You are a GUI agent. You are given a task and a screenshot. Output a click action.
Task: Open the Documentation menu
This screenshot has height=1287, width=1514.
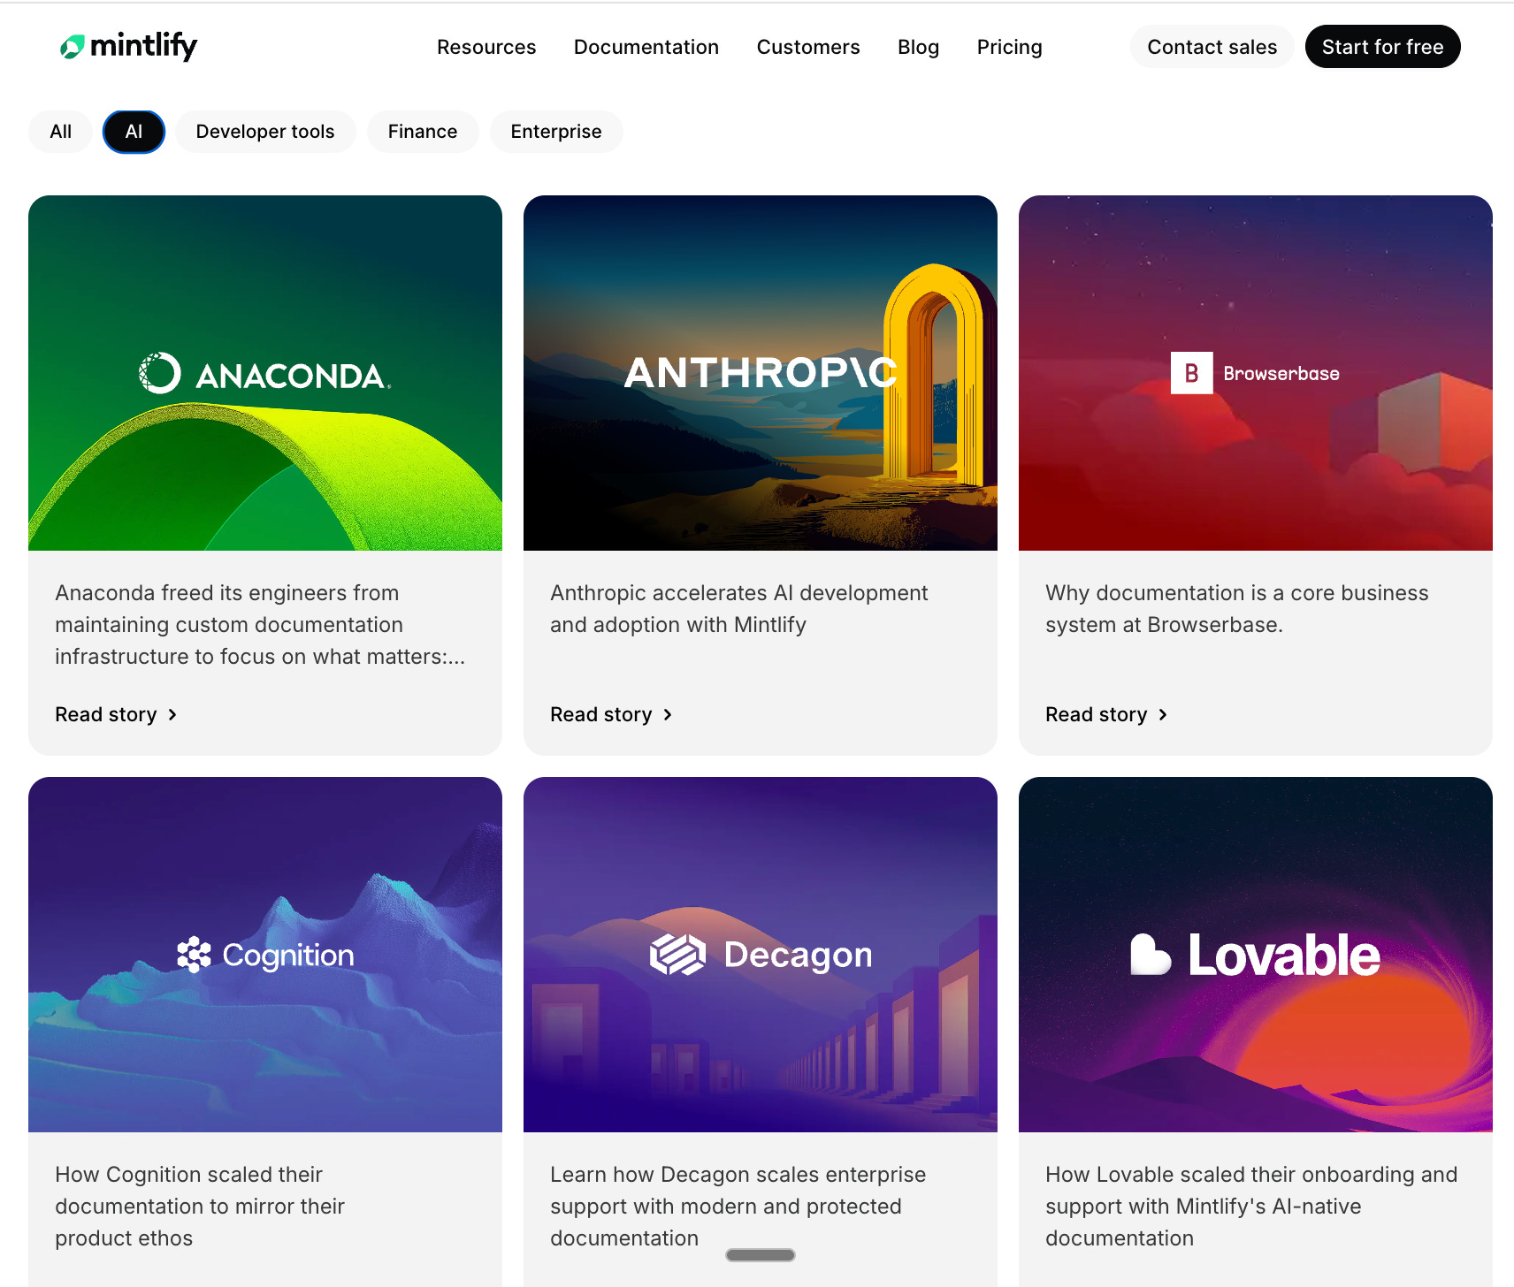click(x=646, y=47)
